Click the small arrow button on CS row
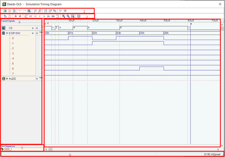 point(33,28)
